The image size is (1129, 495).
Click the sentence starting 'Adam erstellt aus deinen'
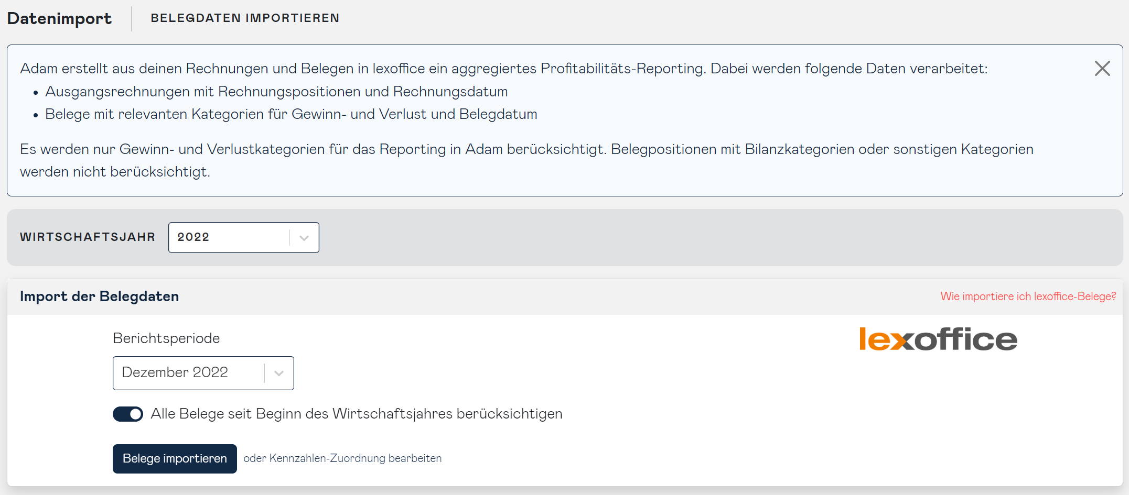pos(503,69)
